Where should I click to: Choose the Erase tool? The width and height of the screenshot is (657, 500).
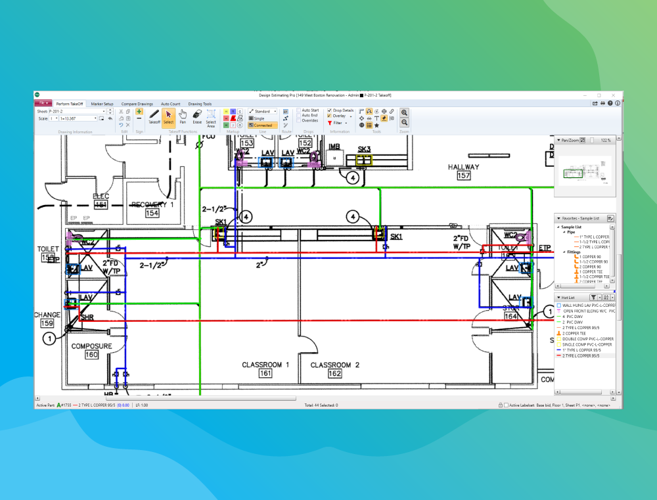[x=196, y=116]
